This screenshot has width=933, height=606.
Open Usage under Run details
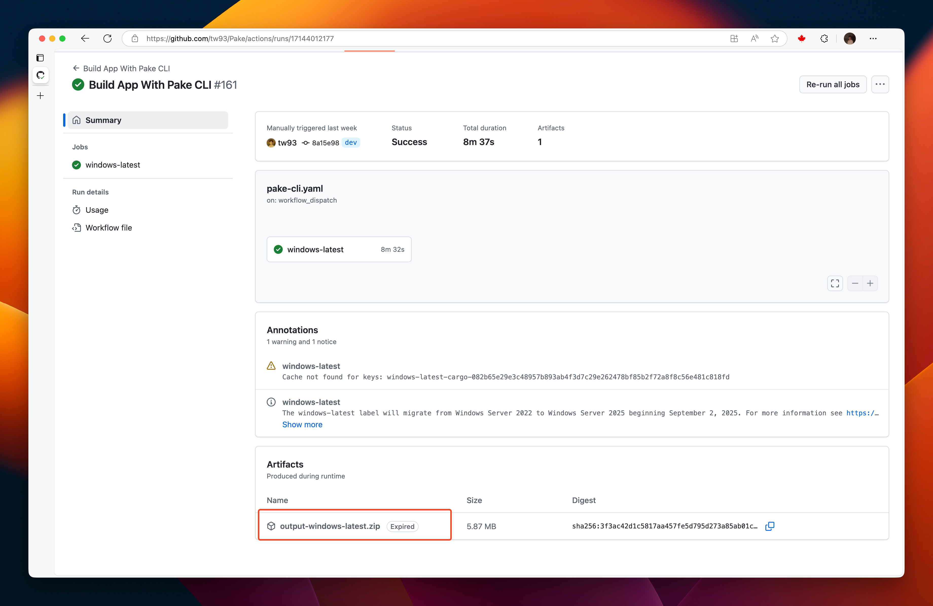(97, 210)
